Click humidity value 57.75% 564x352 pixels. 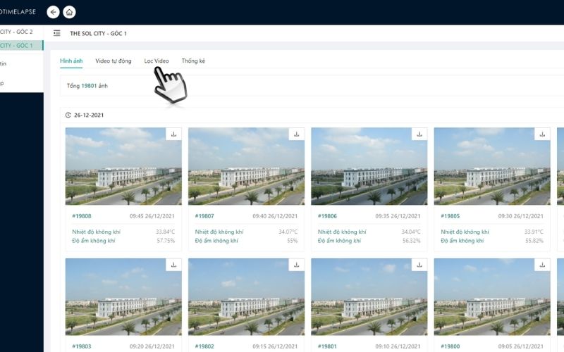pos(166,240)
